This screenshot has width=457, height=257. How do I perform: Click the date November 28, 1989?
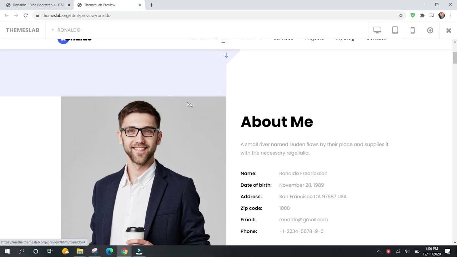pyautogui.click(x=301, y=185)
